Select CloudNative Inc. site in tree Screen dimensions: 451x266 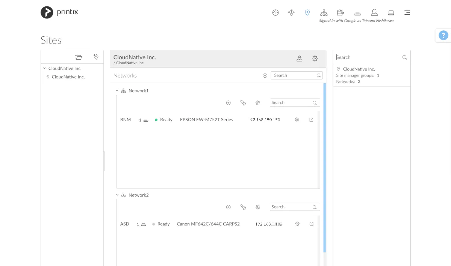(68, 77)
